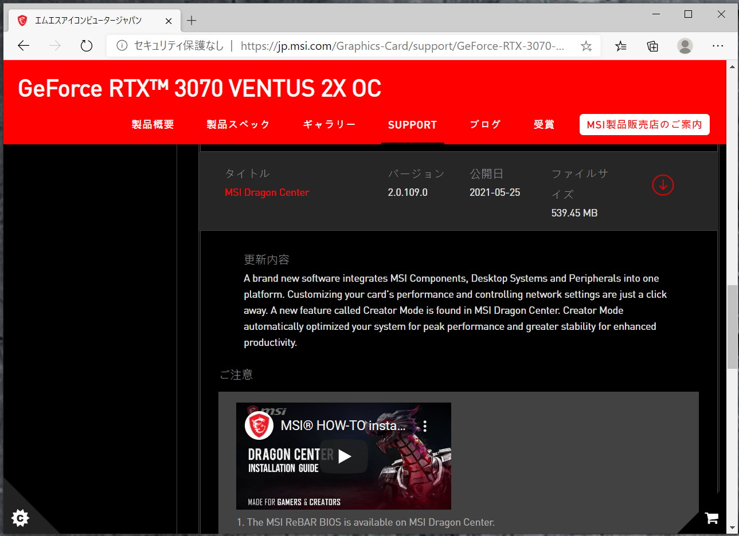Maximize the browser window

689,14
